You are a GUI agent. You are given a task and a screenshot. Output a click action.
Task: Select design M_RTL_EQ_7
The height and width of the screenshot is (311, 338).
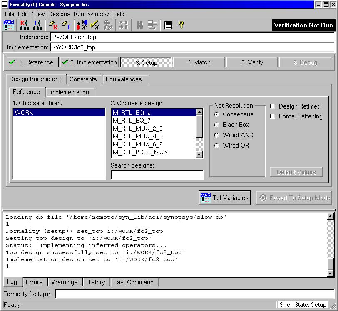(x=154, y=121)
